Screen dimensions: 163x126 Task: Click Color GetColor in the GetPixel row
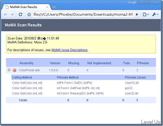click(x=27, y=88)
